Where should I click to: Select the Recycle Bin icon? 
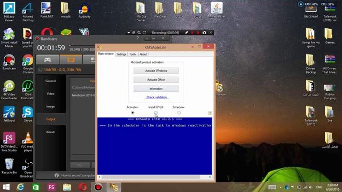coord(9,166)
